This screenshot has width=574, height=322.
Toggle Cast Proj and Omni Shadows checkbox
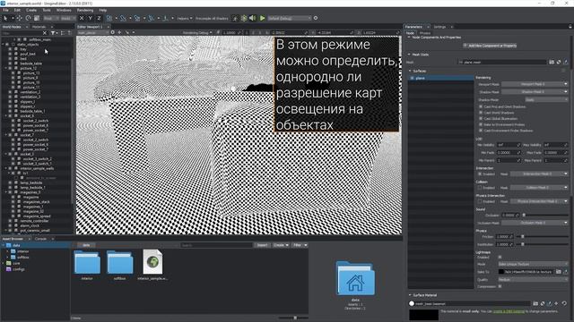[x=481, y=106]
